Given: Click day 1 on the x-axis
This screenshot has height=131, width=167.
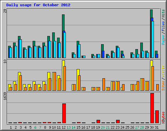Looking at the screenshot, I should [x=11, y=127].
